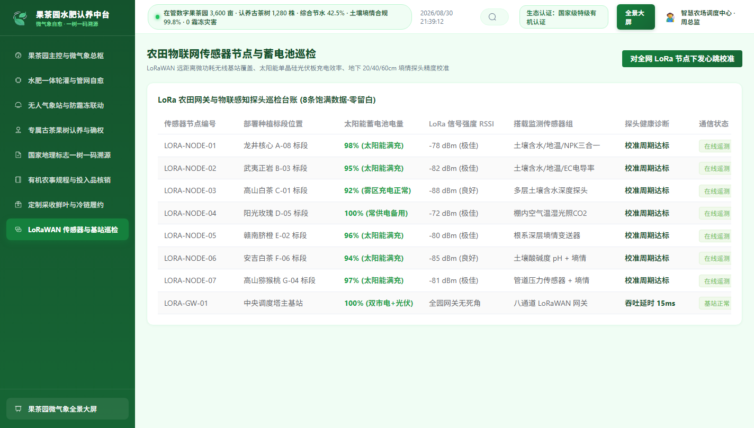Viewport: 754px width, 428px height.
Task: Click the user avatar icon for 周总监
Action: click(670, 17)
